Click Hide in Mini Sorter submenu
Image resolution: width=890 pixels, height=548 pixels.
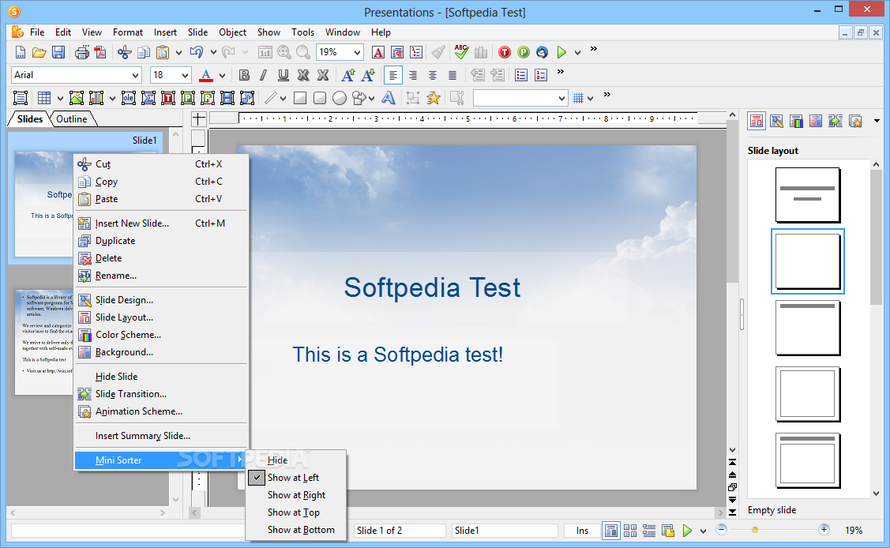295,460
